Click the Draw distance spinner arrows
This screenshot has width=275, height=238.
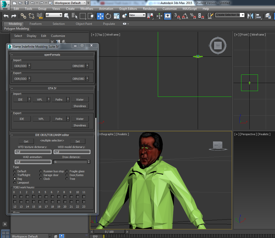pos(89,162)
